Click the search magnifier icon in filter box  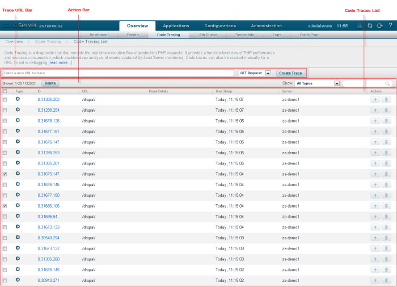(387, 83)
